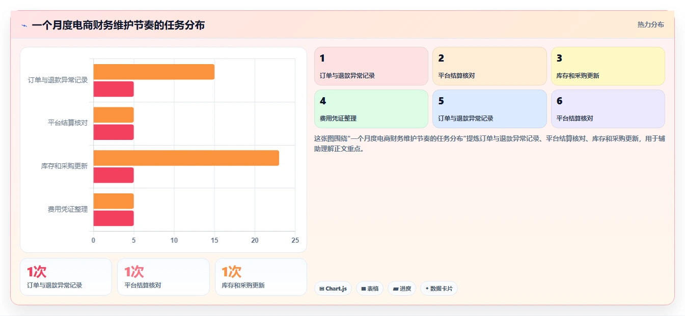Open card 3 库存和采购更新
Image resolution: width=685 pixels, height=316 pixels.
coord(608,66)
